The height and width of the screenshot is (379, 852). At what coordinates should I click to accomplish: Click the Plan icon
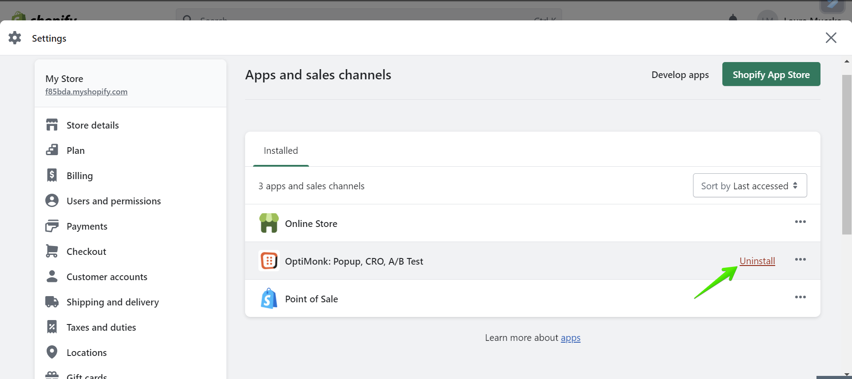point(52,150)
